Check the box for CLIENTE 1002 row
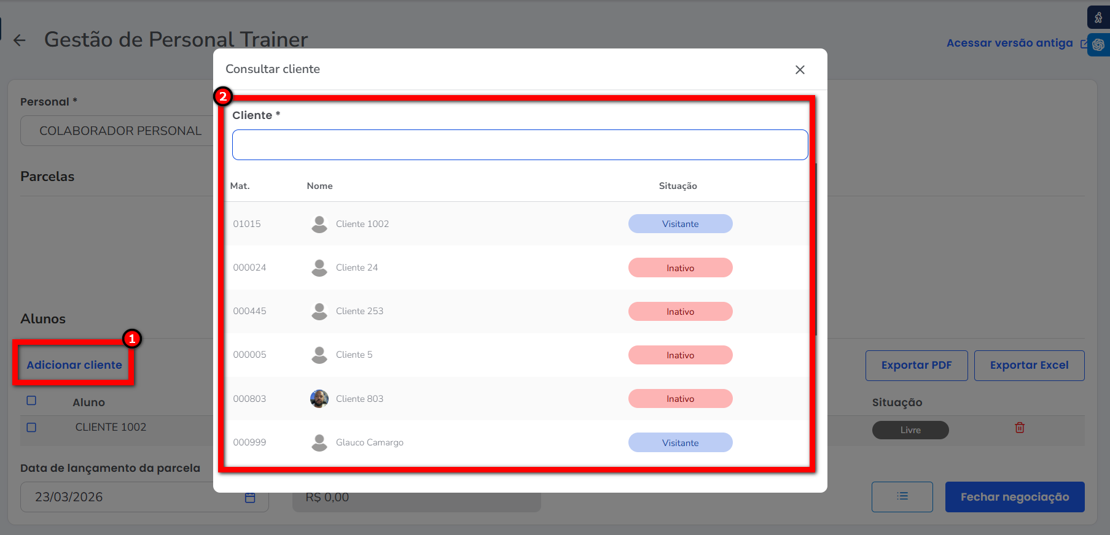Screen dimensions: 1110x535 coord(31,427)
